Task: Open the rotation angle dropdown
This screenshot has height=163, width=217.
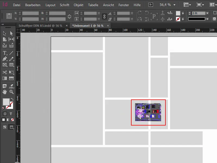Action: pos(132,13)
